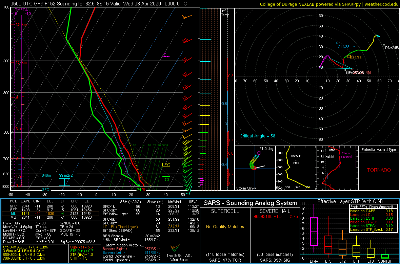Click the SARS - Sounding Analog System heading

250,203
